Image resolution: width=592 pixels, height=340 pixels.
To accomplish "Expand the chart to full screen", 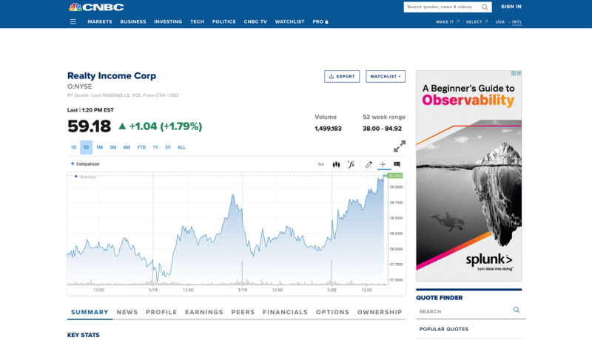I will tap(400, 146).
